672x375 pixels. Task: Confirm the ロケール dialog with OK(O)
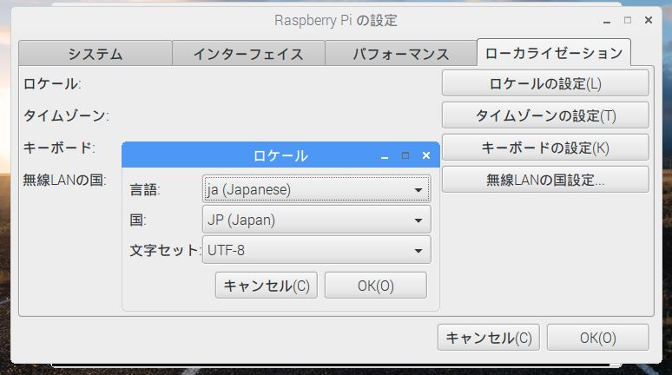375,286
